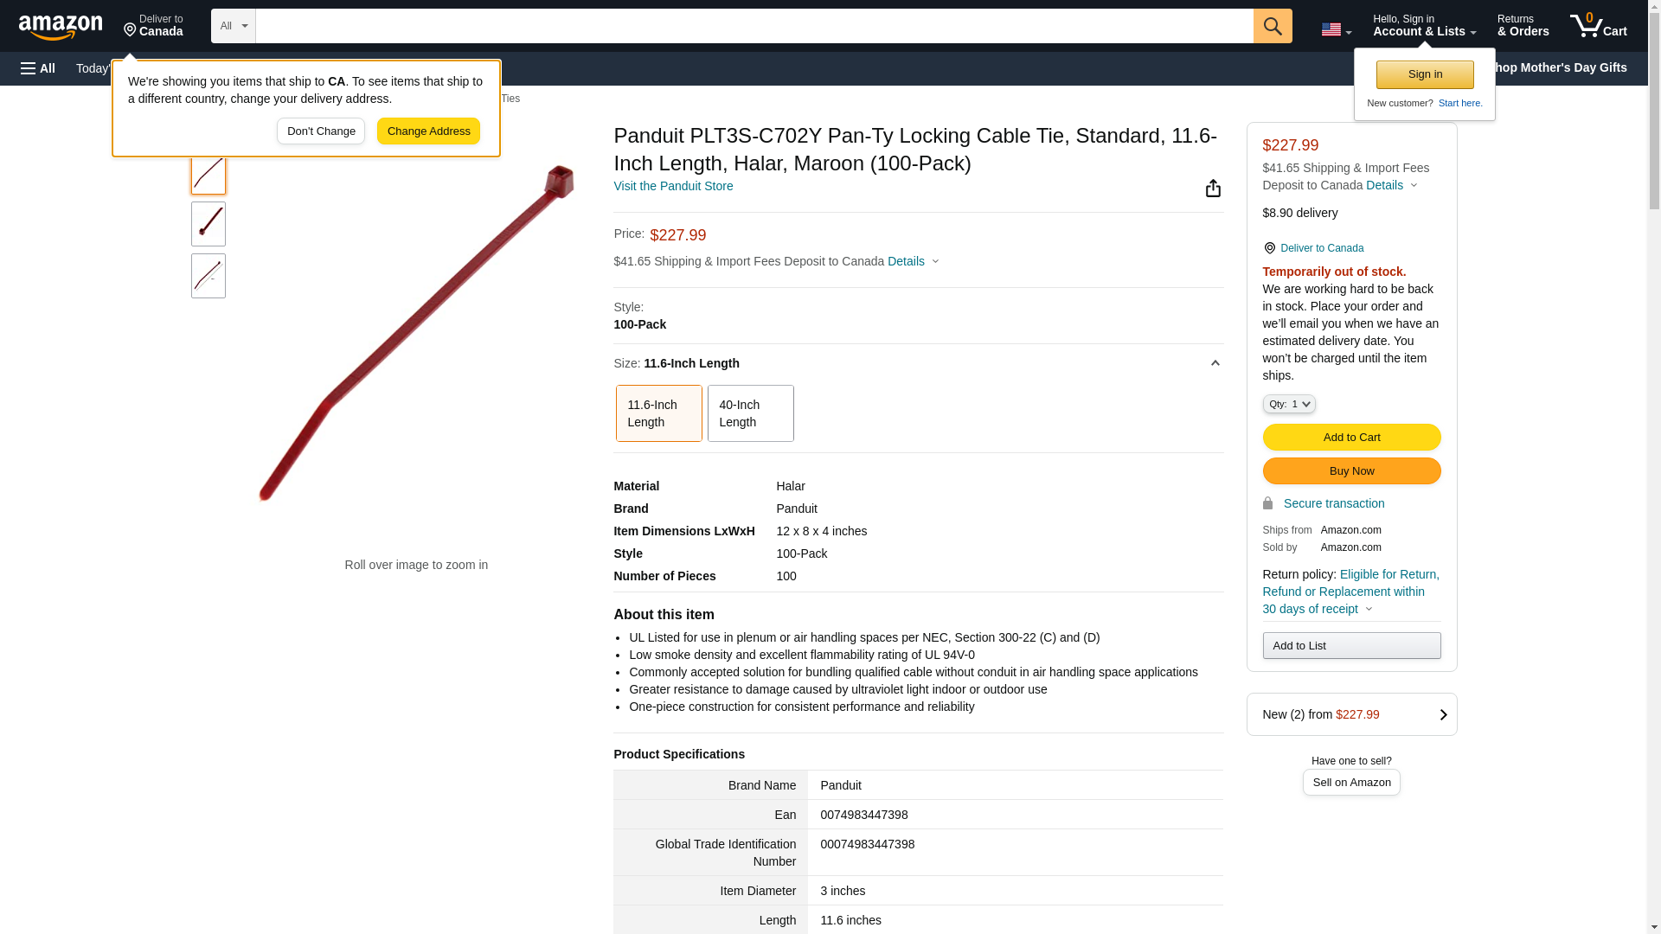Click the Change Address button
The width and height of the screenshot is (1661, 934).
(x=428, y=131)
